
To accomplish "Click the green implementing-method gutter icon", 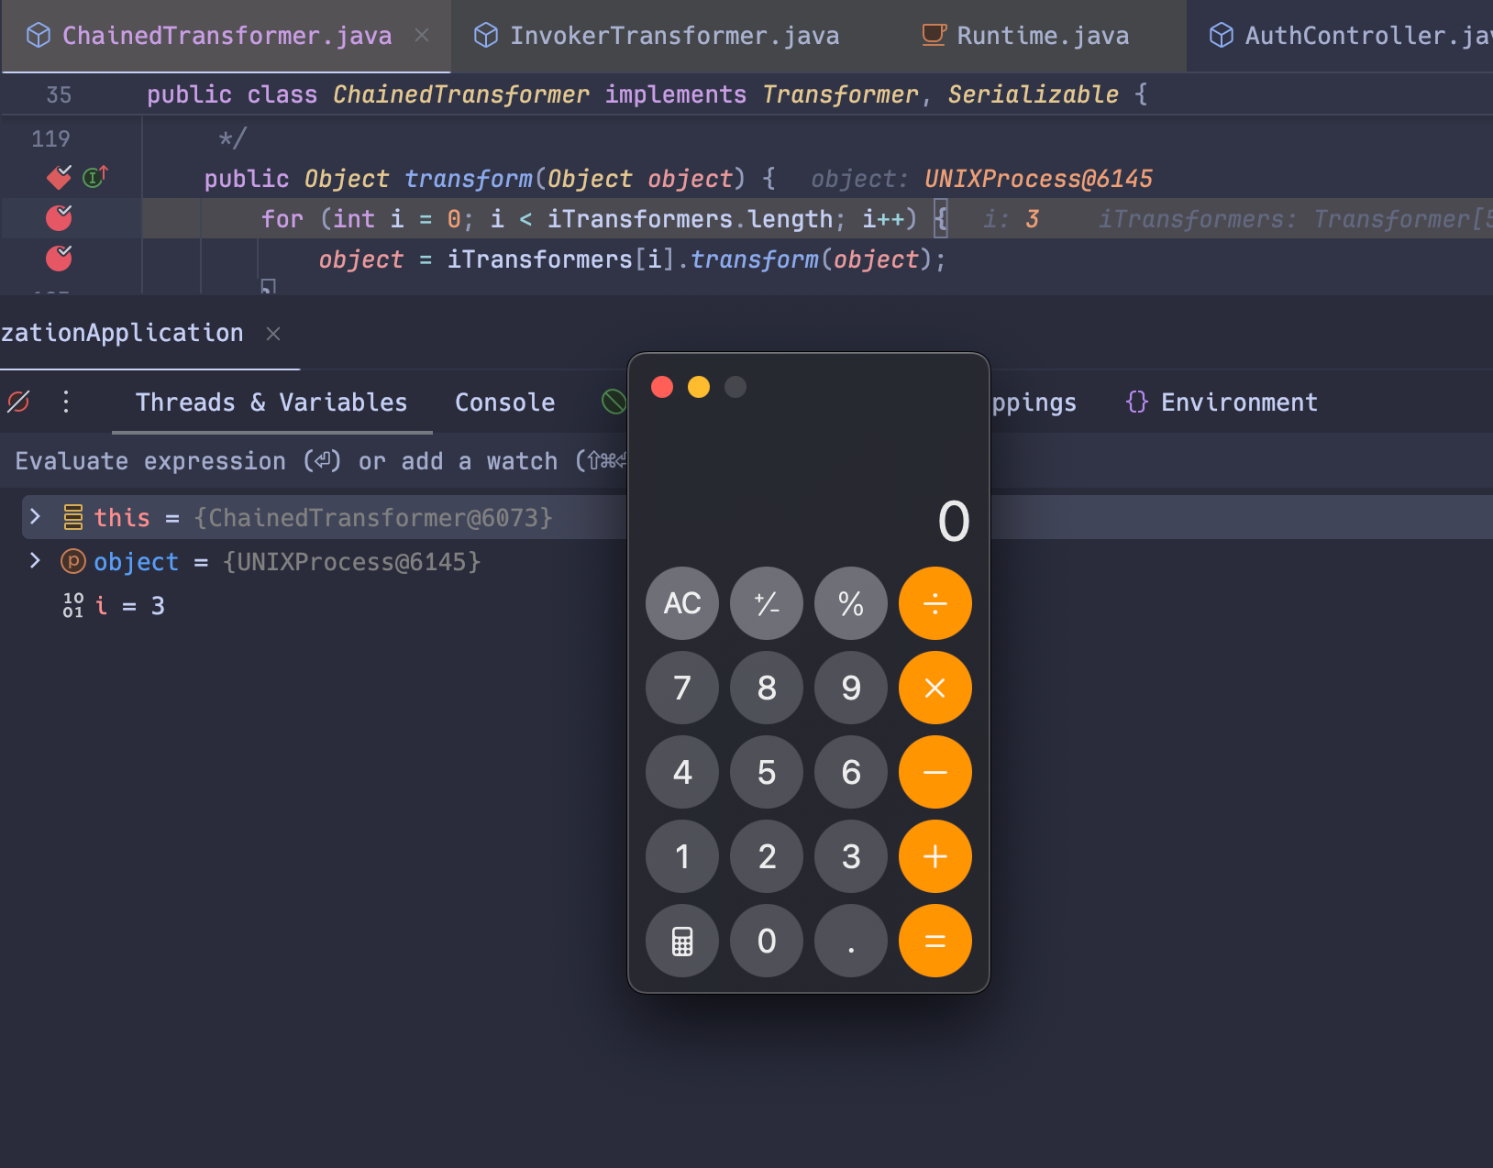I will click(94, 177).
